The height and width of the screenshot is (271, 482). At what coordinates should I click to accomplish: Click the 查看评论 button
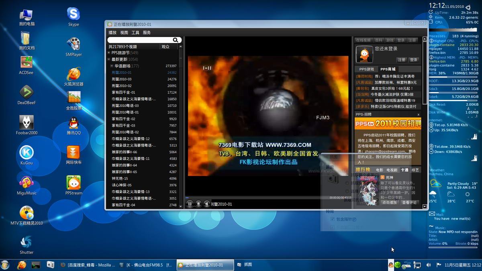click(410, 202)
